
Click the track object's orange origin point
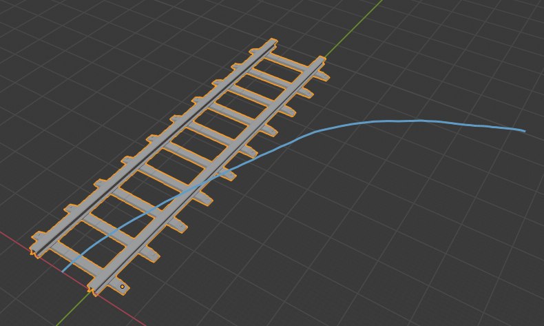(122, 287)
